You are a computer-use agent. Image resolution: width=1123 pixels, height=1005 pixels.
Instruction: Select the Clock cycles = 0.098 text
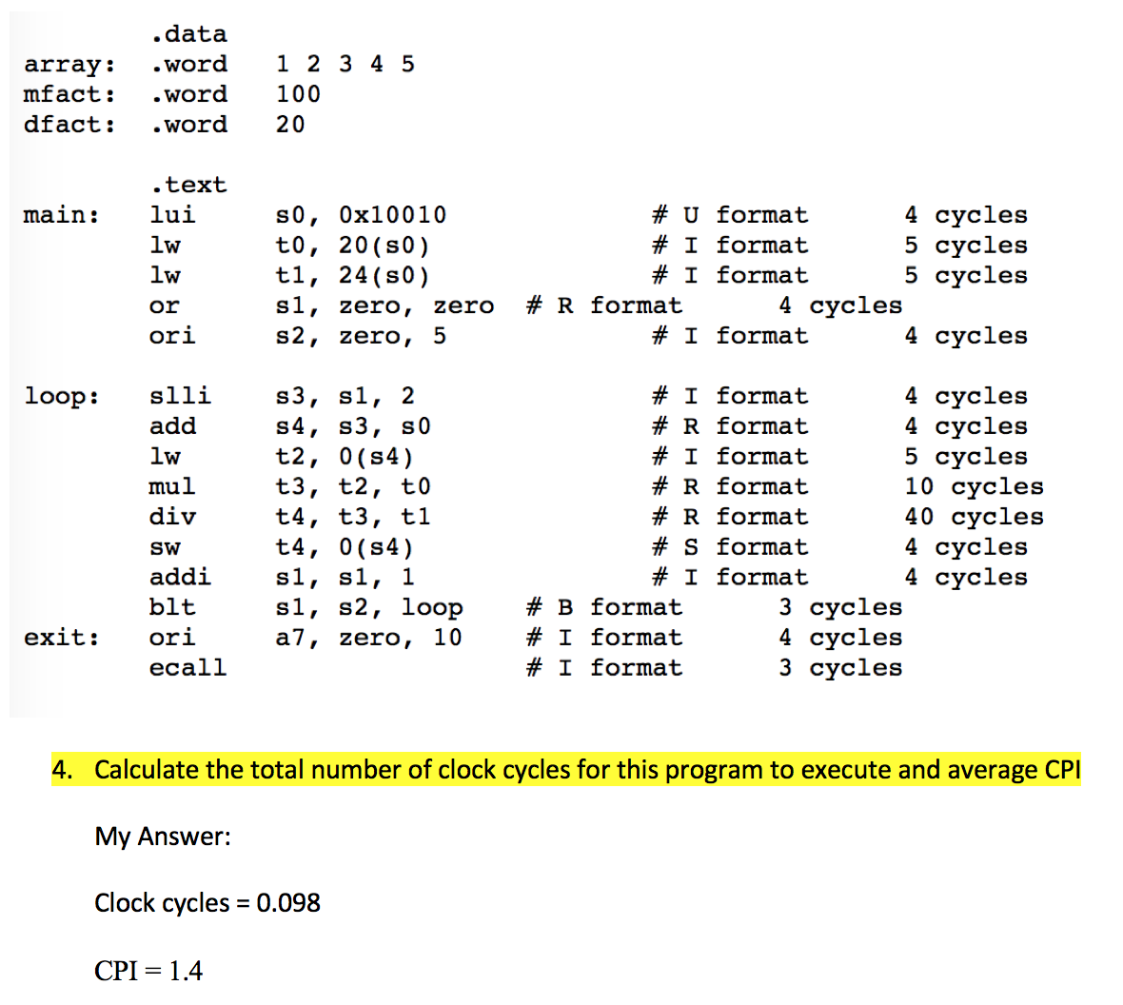207,902
